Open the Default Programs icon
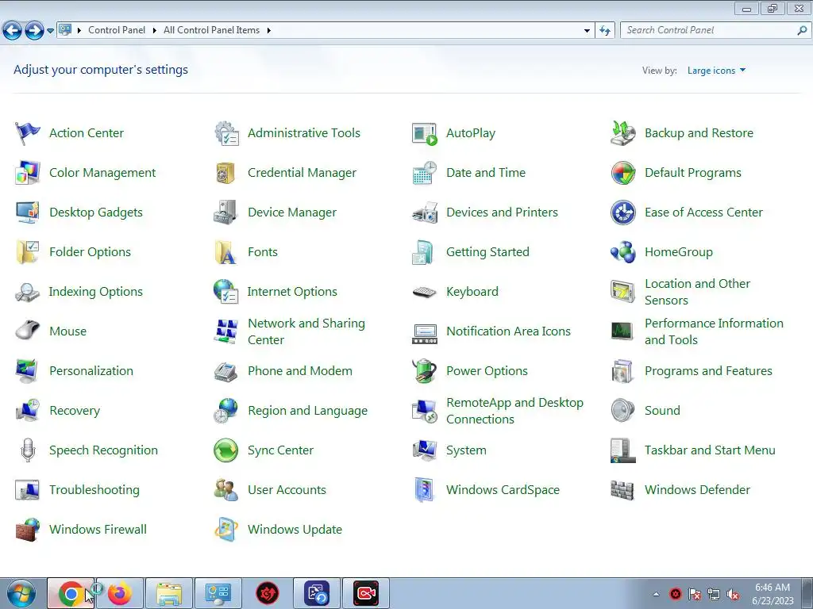The width and height of the screenshot is (813, 609). point(623,173)
